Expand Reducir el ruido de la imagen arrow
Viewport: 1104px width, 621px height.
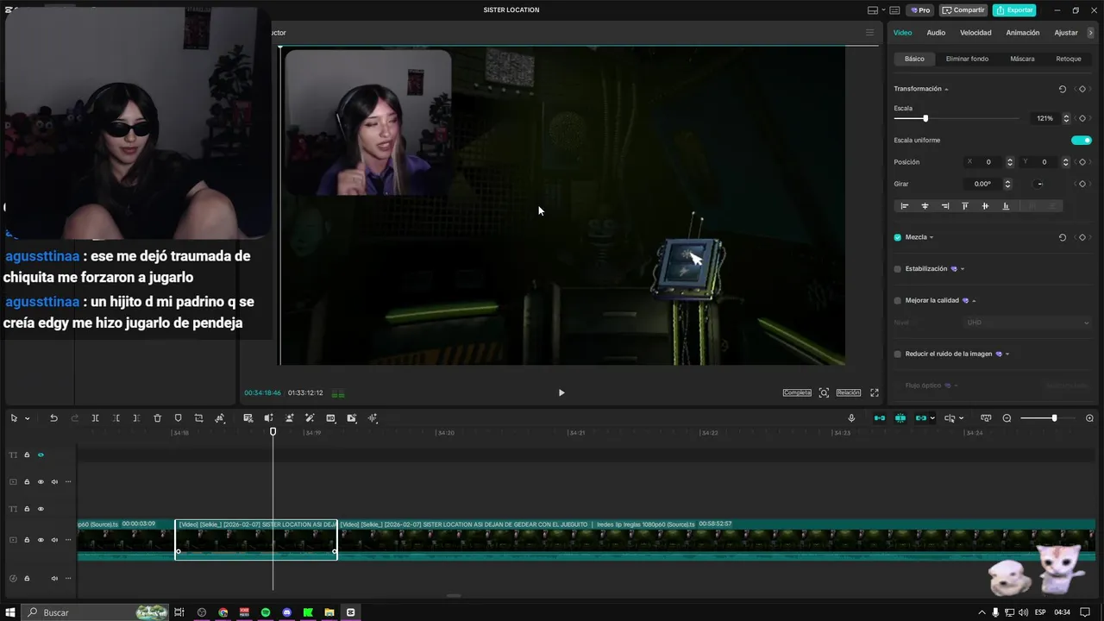1007,354
